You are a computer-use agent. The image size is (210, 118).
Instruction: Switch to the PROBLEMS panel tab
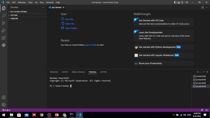(x=54, y=72)
